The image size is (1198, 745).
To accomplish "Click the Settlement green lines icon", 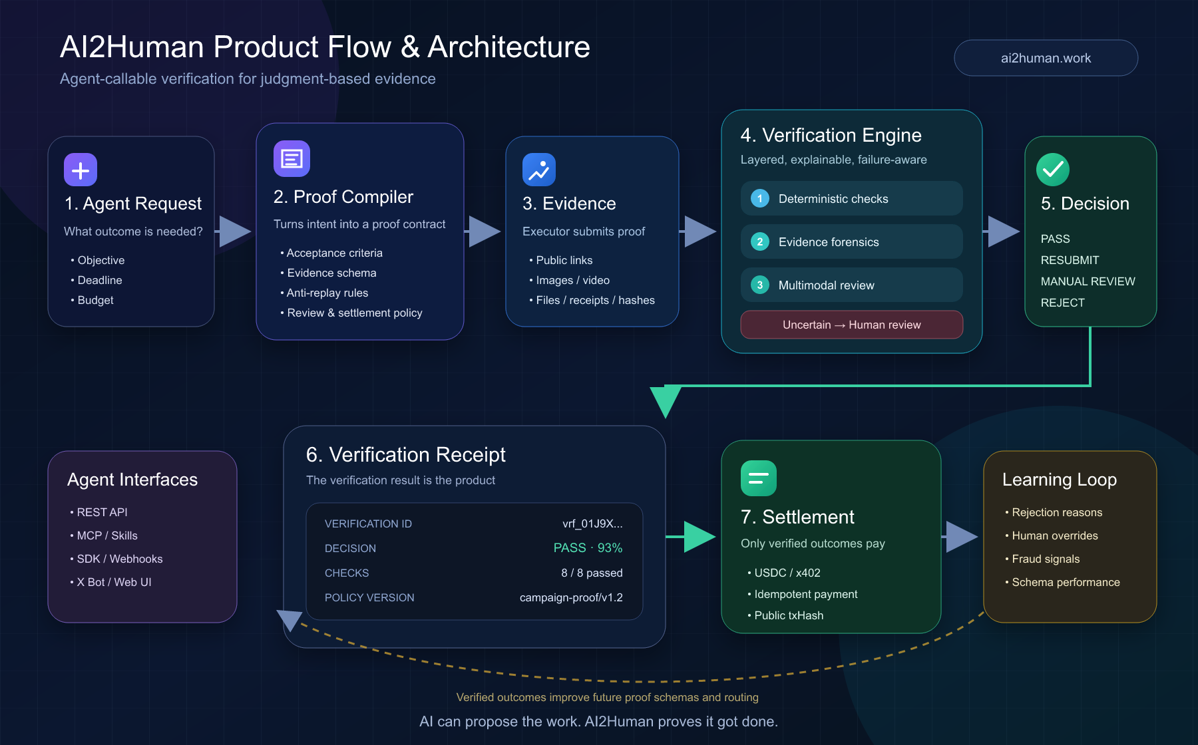I will coord(759,478).
